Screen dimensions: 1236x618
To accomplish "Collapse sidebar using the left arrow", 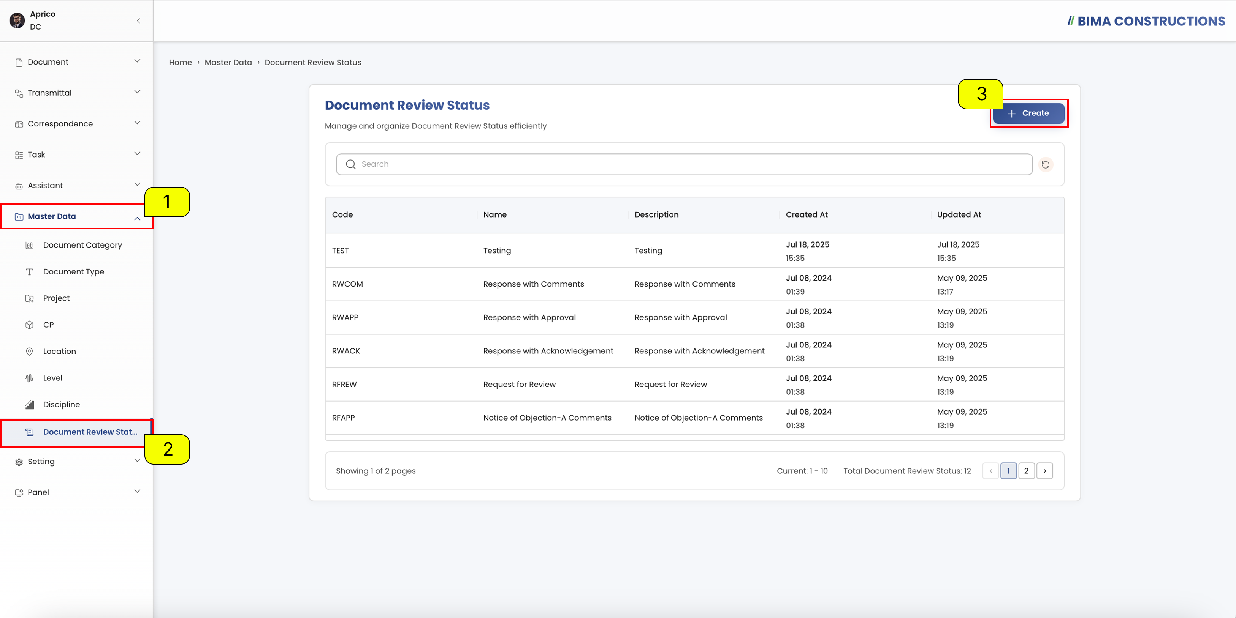I will pyautogui.click(x=138, y=20).
